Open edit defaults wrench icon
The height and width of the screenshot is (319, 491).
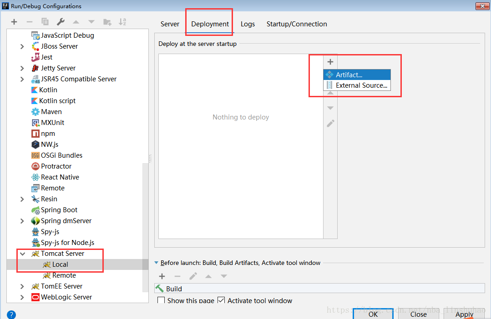tap(61, 21)
